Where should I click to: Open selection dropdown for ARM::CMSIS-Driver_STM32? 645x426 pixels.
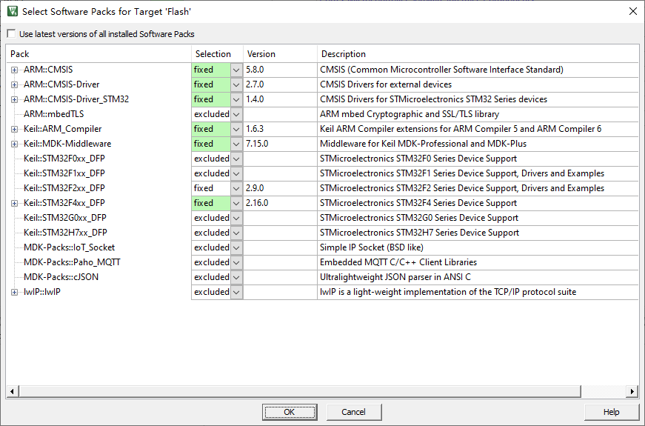pos(236,99)
